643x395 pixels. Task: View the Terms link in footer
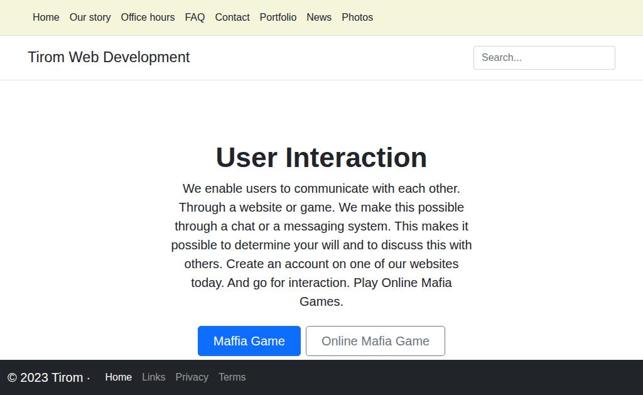coord(232,377)
